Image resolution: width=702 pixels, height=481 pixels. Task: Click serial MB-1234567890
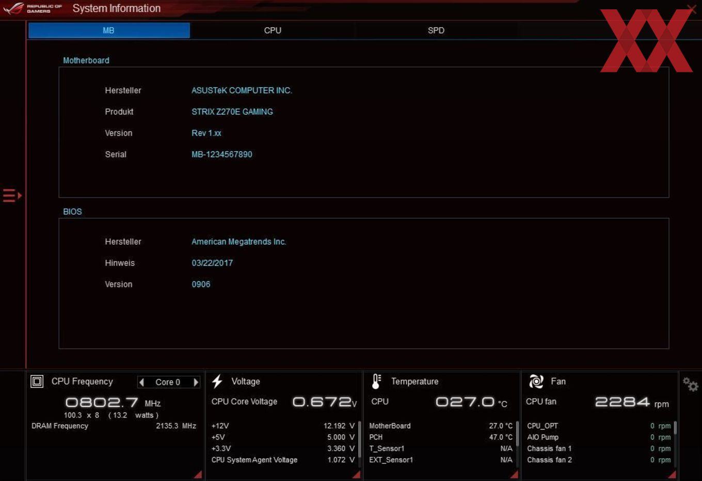click(x=222, y=154)
